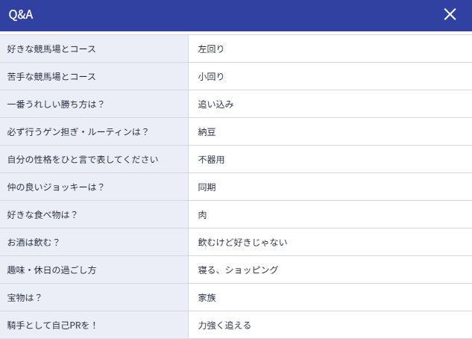This screenshot has height=339, width=472.
Task: Select the ゲン担ぎ・ルーティン question row
Action: [x=94, y=131]
